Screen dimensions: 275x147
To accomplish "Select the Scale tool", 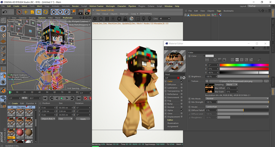I will coord(32,12).
